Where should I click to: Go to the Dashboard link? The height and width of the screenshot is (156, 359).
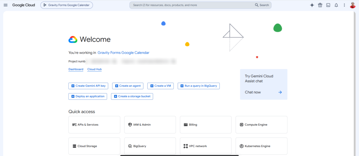[x=76, y=69]
